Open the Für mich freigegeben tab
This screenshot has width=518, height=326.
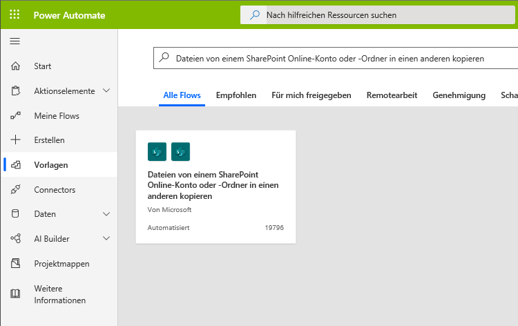311,95
